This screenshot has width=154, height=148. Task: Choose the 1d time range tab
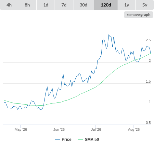click(x=46, y=5)
